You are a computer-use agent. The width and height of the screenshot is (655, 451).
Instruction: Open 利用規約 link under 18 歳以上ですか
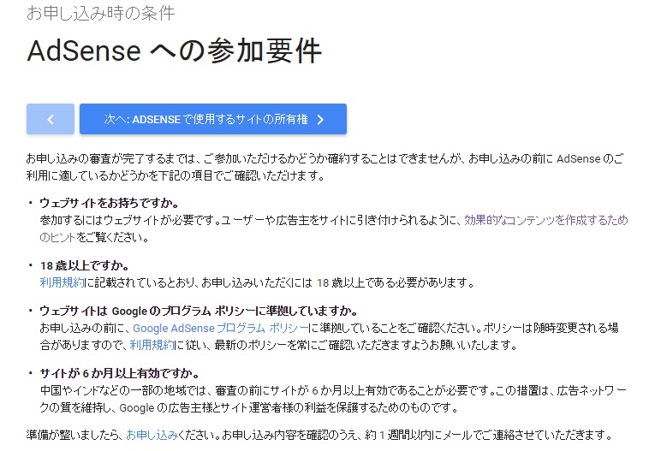[x=63, y=282]
